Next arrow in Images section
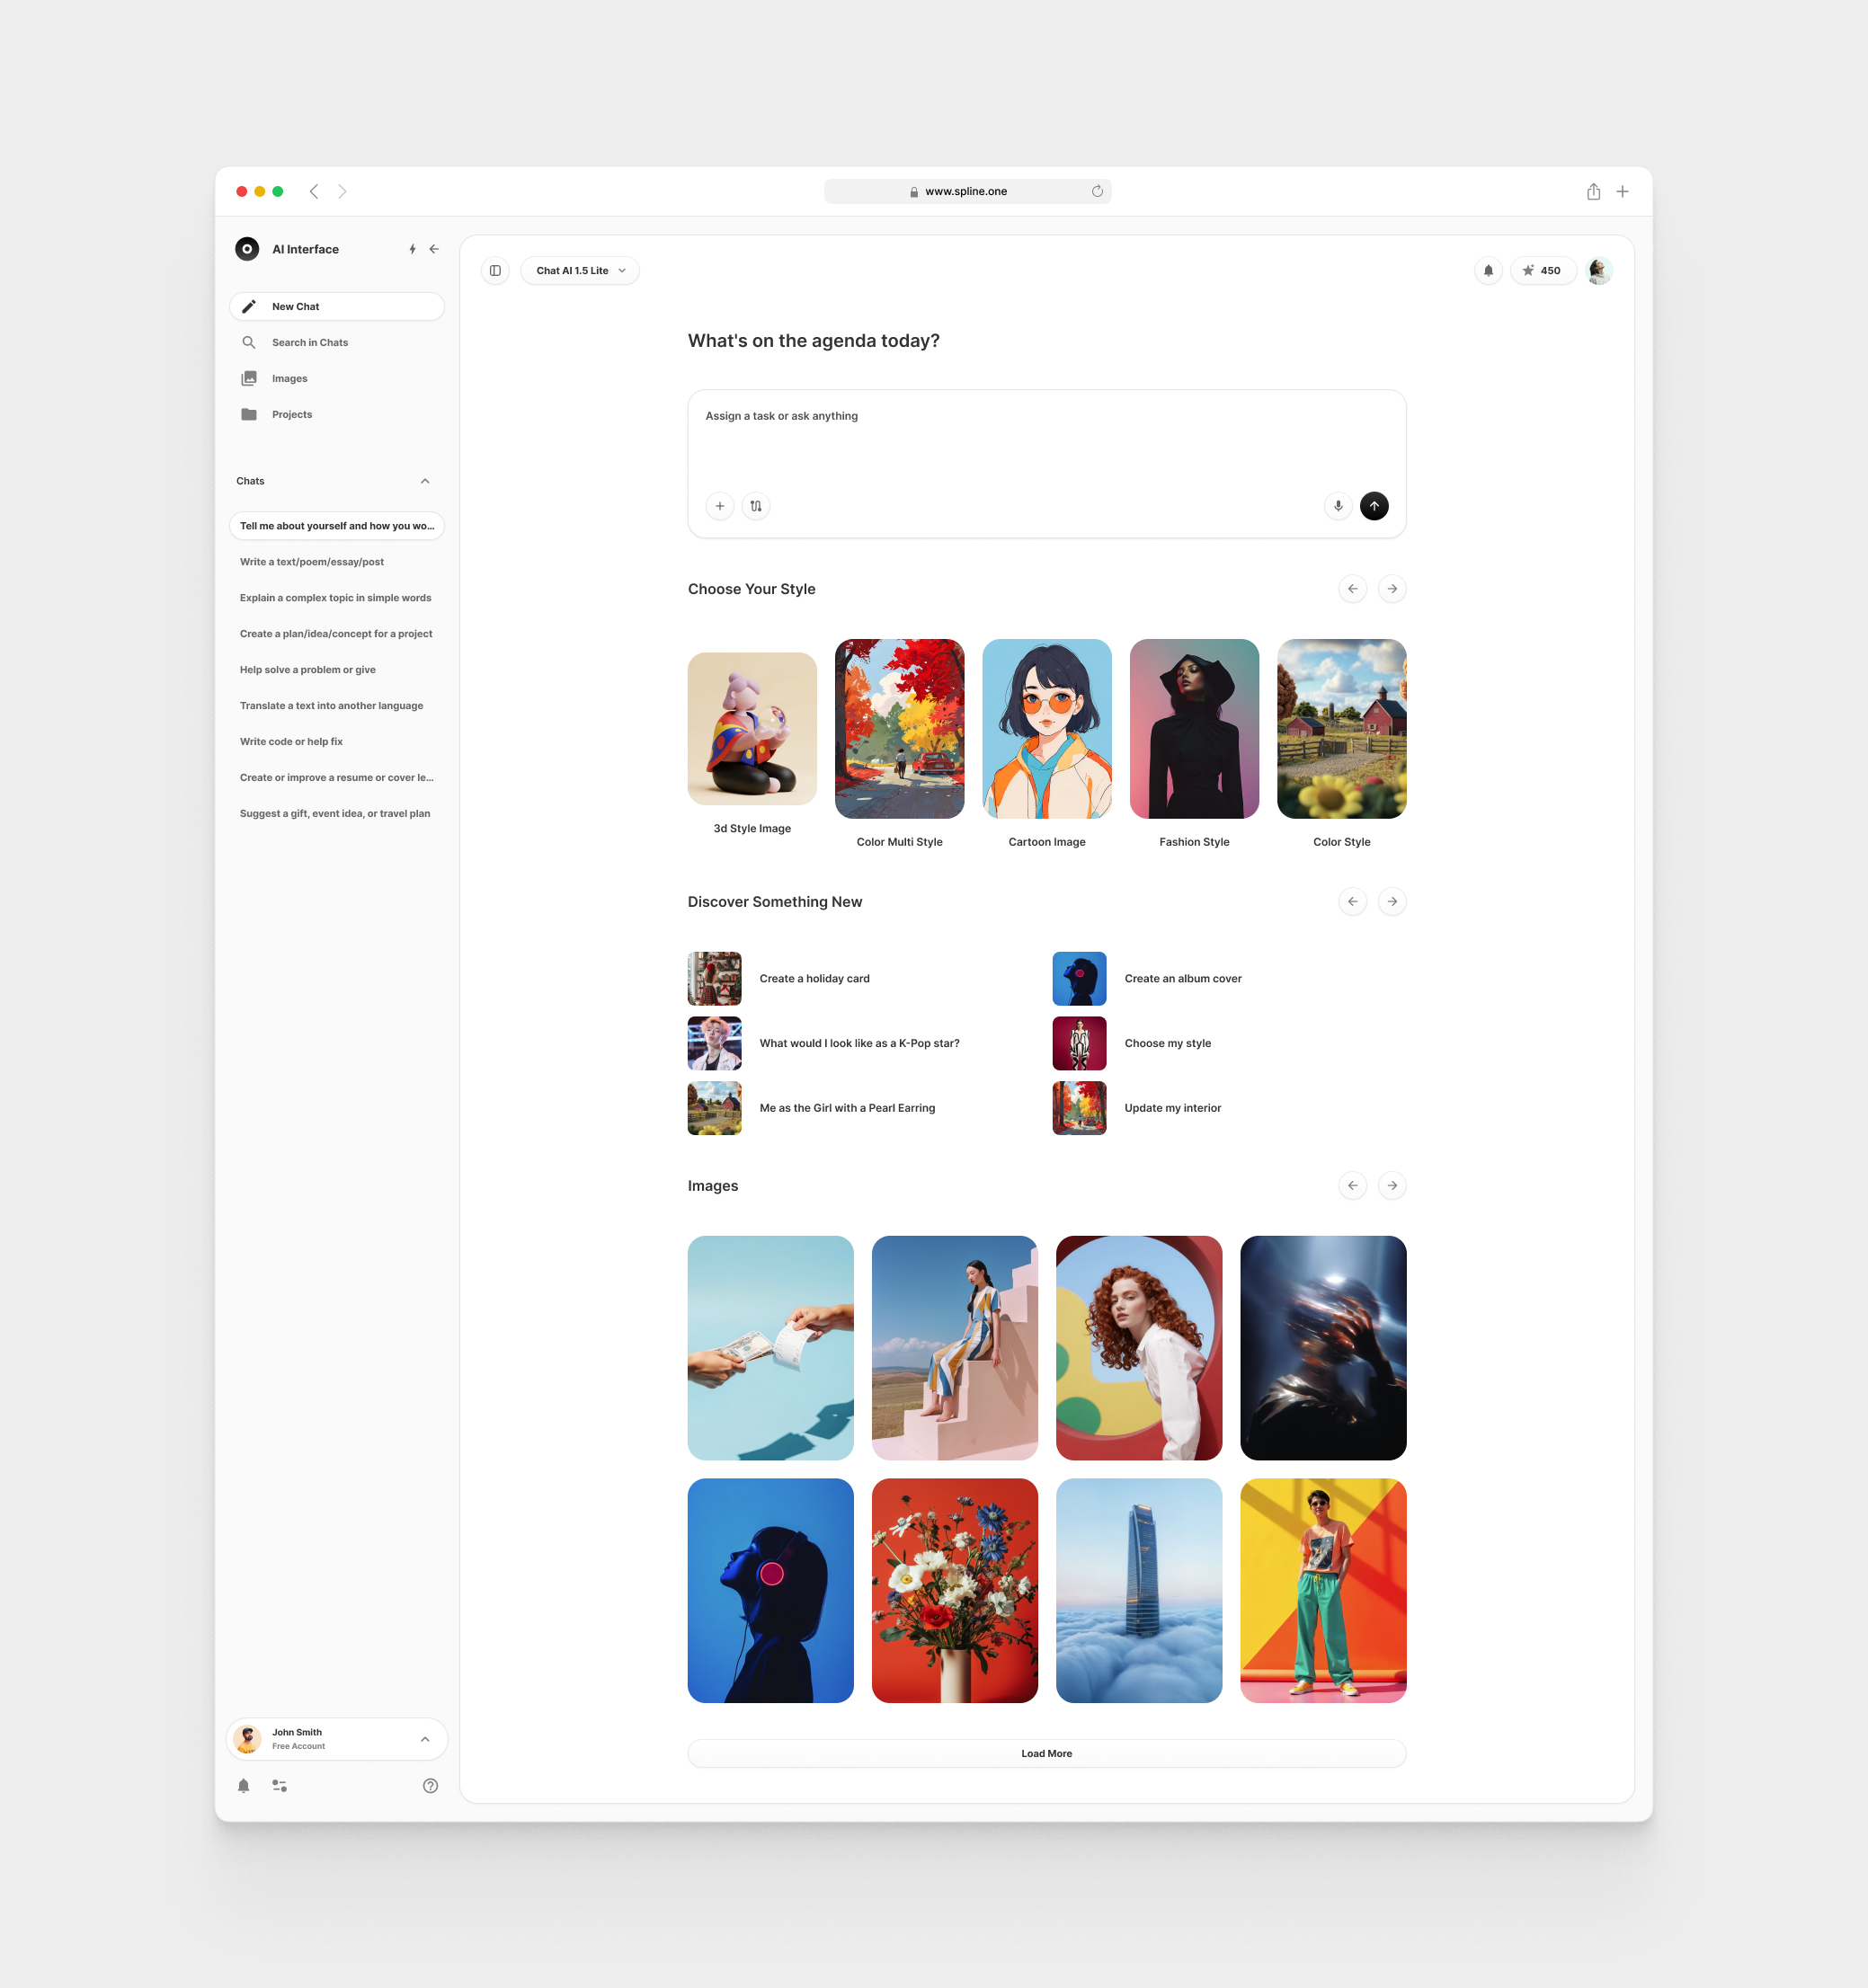Viewport: 1868px width, 1988px height. pyautogui.click(x=1392, y=1186)
